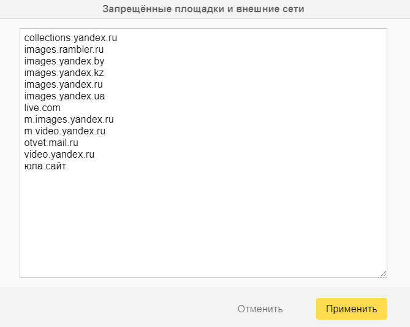This screenshot has width=410, height=327.
Task: Click the video.yandex.ru entry
Action: coord(59,155)
